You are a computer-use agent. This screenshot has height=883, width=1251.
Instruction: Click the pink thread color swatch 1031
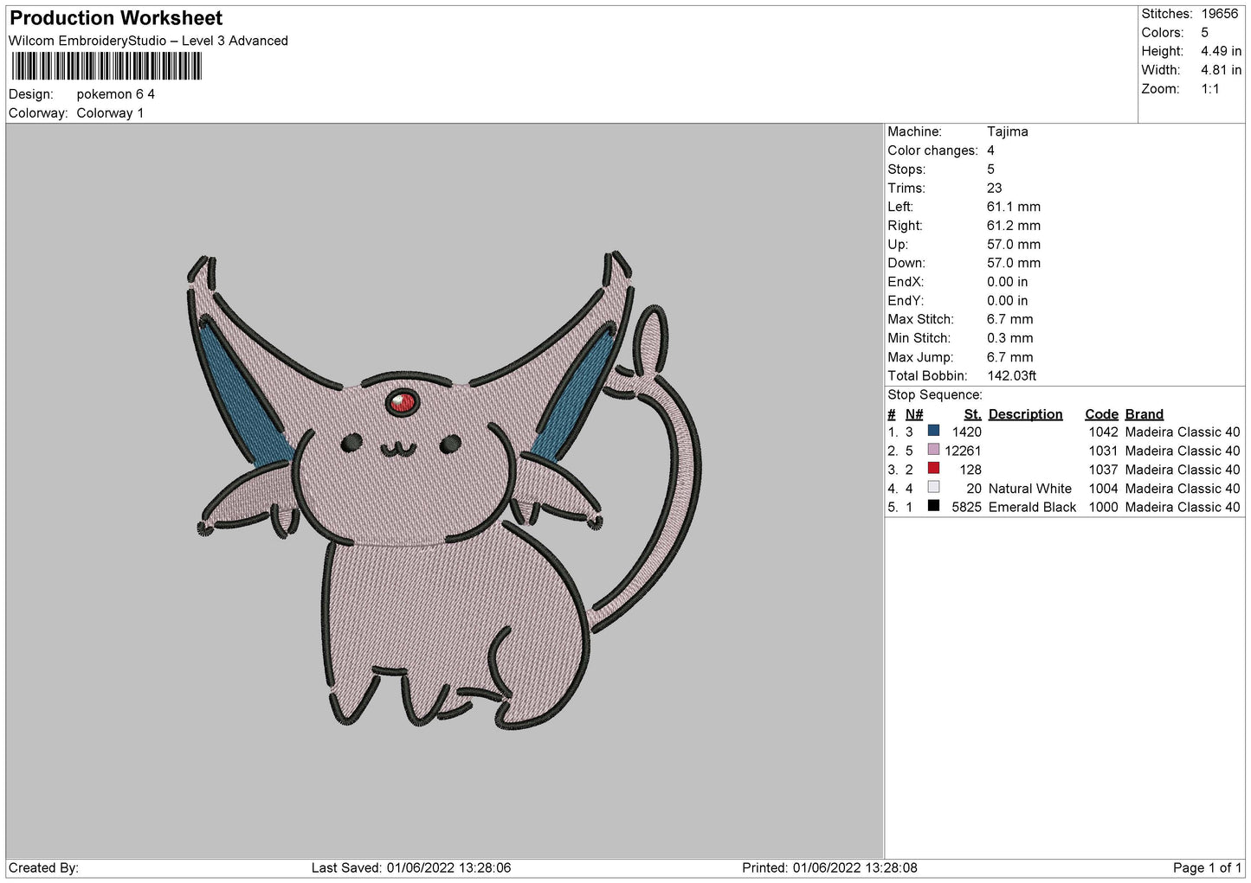point(933,450)
